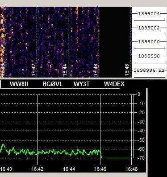The width and height of the screenshot is (167, 177).
Task: Click the 1899000 frequency scale label
Action: tap(149, 42)
